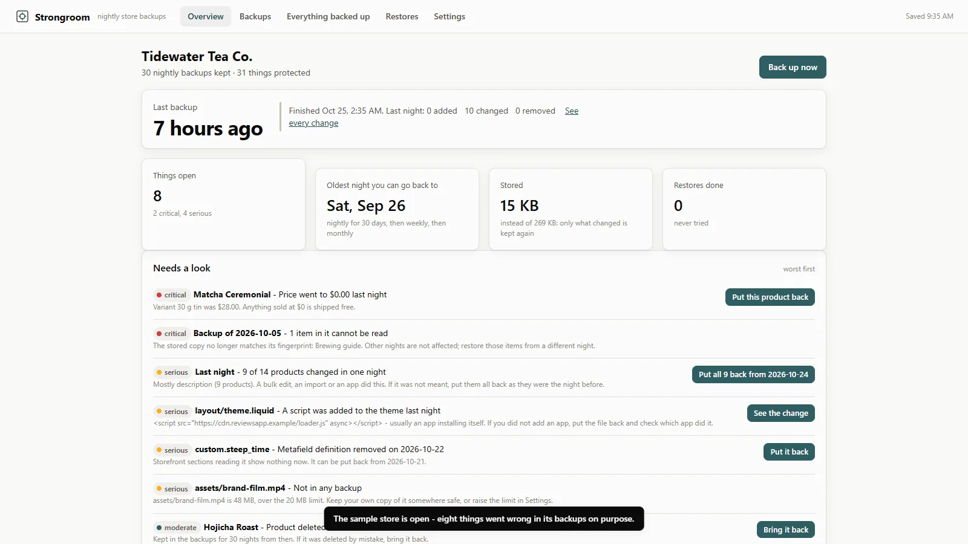Click the 15 KB stored value
Screen dimensions: 968x544
pyautogui.click(x=519, y=206)
